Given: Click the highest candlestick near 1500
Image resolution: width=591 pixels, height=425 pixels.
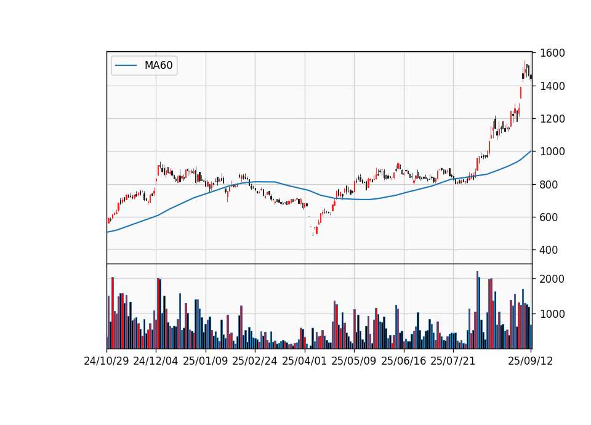Looking at the screenshot, I should point(525,70).
